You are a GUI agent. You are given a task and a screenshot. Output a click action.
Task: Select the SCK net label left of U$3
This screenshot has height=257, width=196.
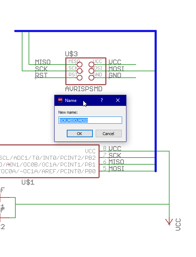pyautogui.click(x=41, y=69)
